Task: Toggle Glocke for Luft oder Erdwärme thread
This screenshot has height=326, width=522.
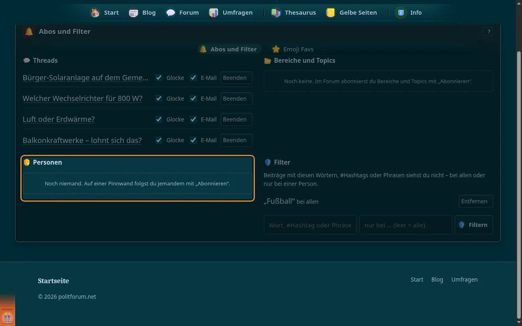Action: (x=159, y=119)
